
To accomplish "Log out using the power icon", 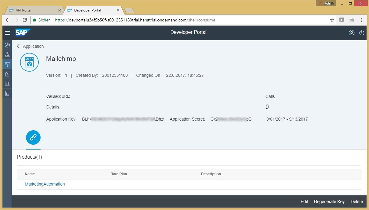I will (x=362, y=33).
